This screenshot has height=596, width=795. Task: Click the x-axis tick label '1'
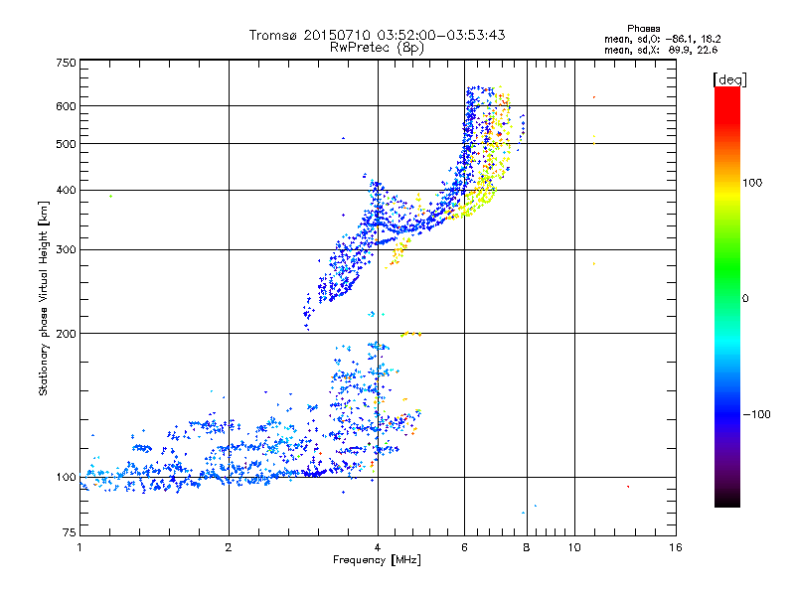(79, 547)
